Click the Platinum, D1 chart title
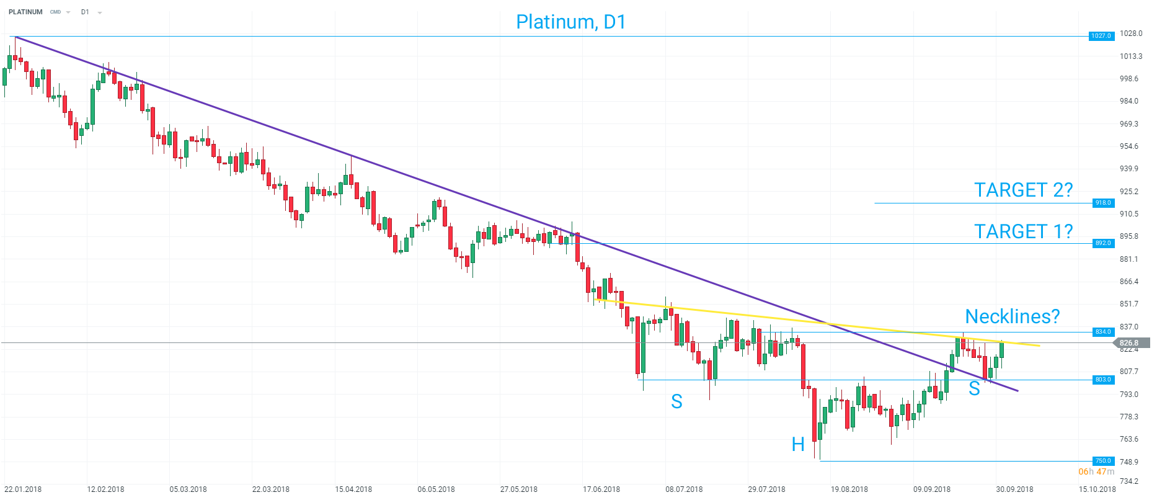This screenshot has height=500, width=1157. click(571, 22)
